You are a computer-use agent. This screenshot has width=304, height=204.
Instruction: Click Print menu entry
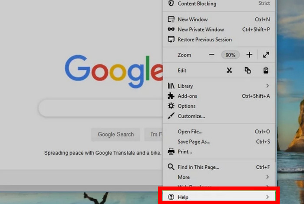tap(185, 151)
